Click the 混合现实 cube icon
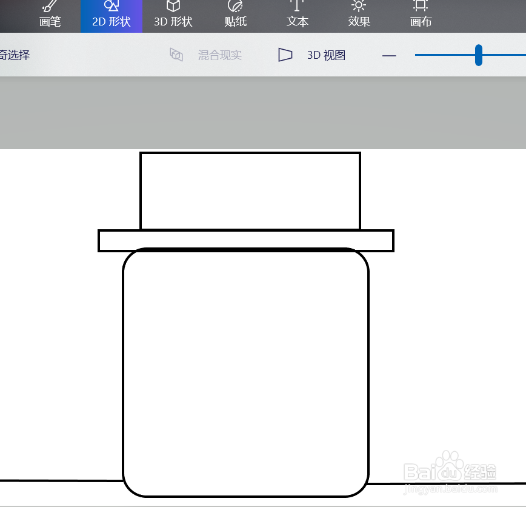526x507 pixels. [176, 55]
